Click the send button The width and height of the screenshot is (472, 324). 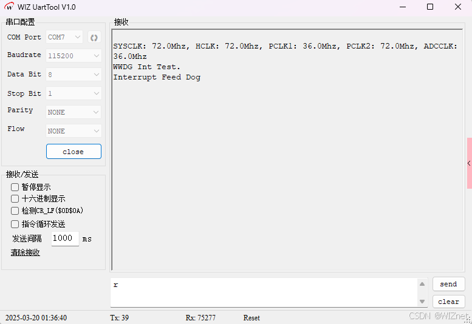(448, 284)
